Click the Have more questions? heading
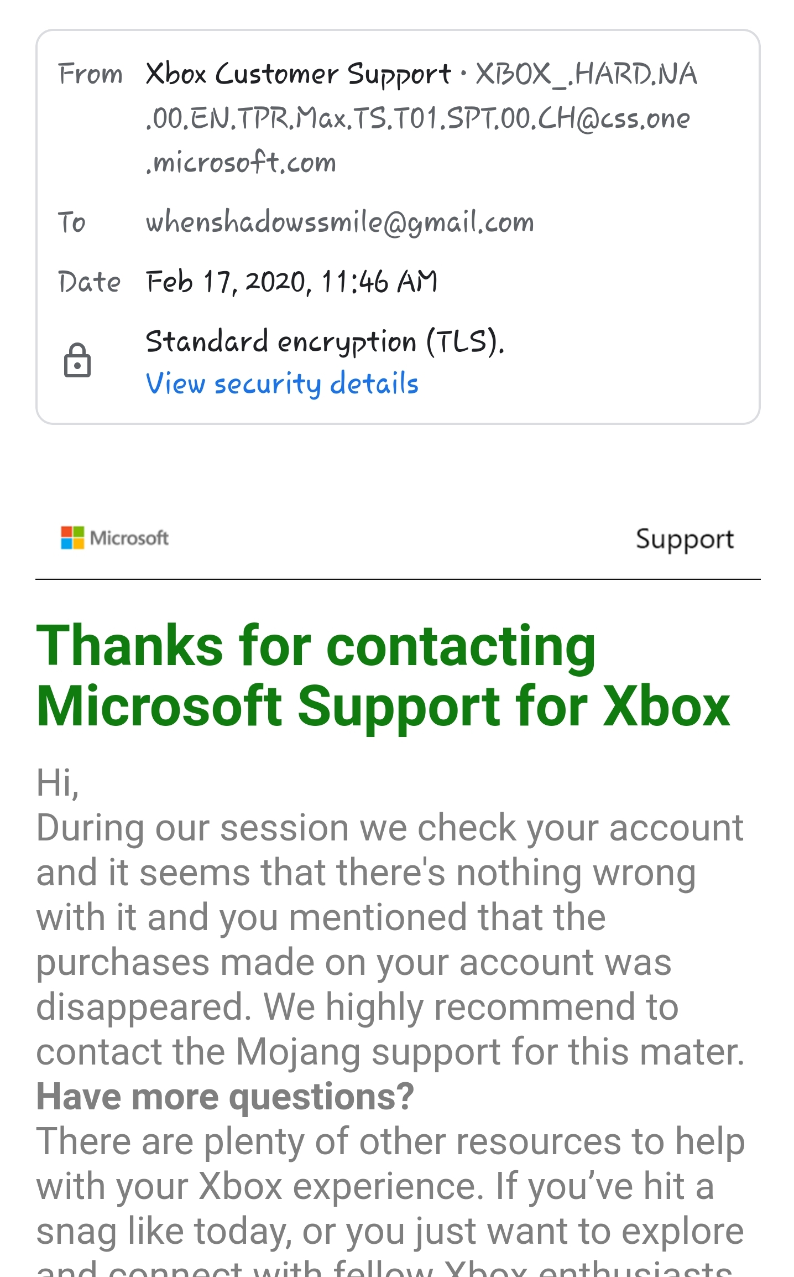 [x=225, y=1097]
